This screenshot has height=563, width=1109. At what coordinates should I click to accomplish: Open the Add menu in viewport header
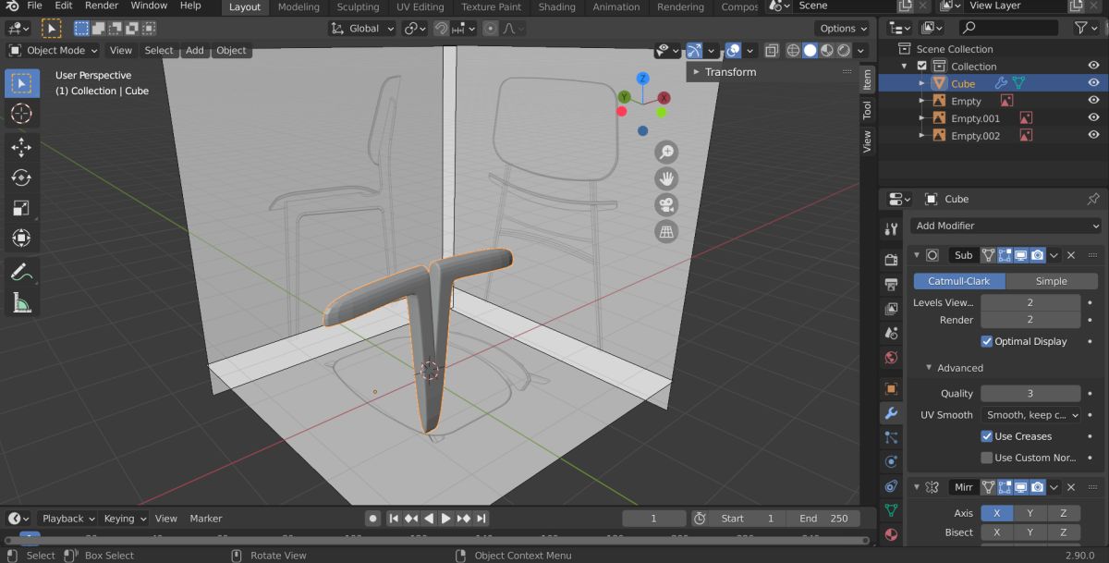pos(194,51)
